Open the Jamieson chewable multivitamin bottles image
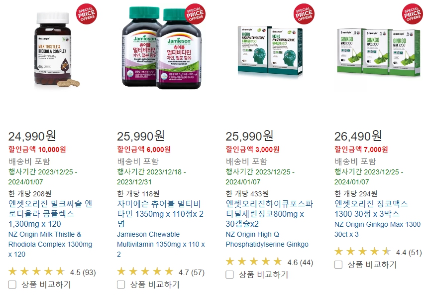Image resolution: width=424 pixels, height=296 pixels. pos(162,48)
